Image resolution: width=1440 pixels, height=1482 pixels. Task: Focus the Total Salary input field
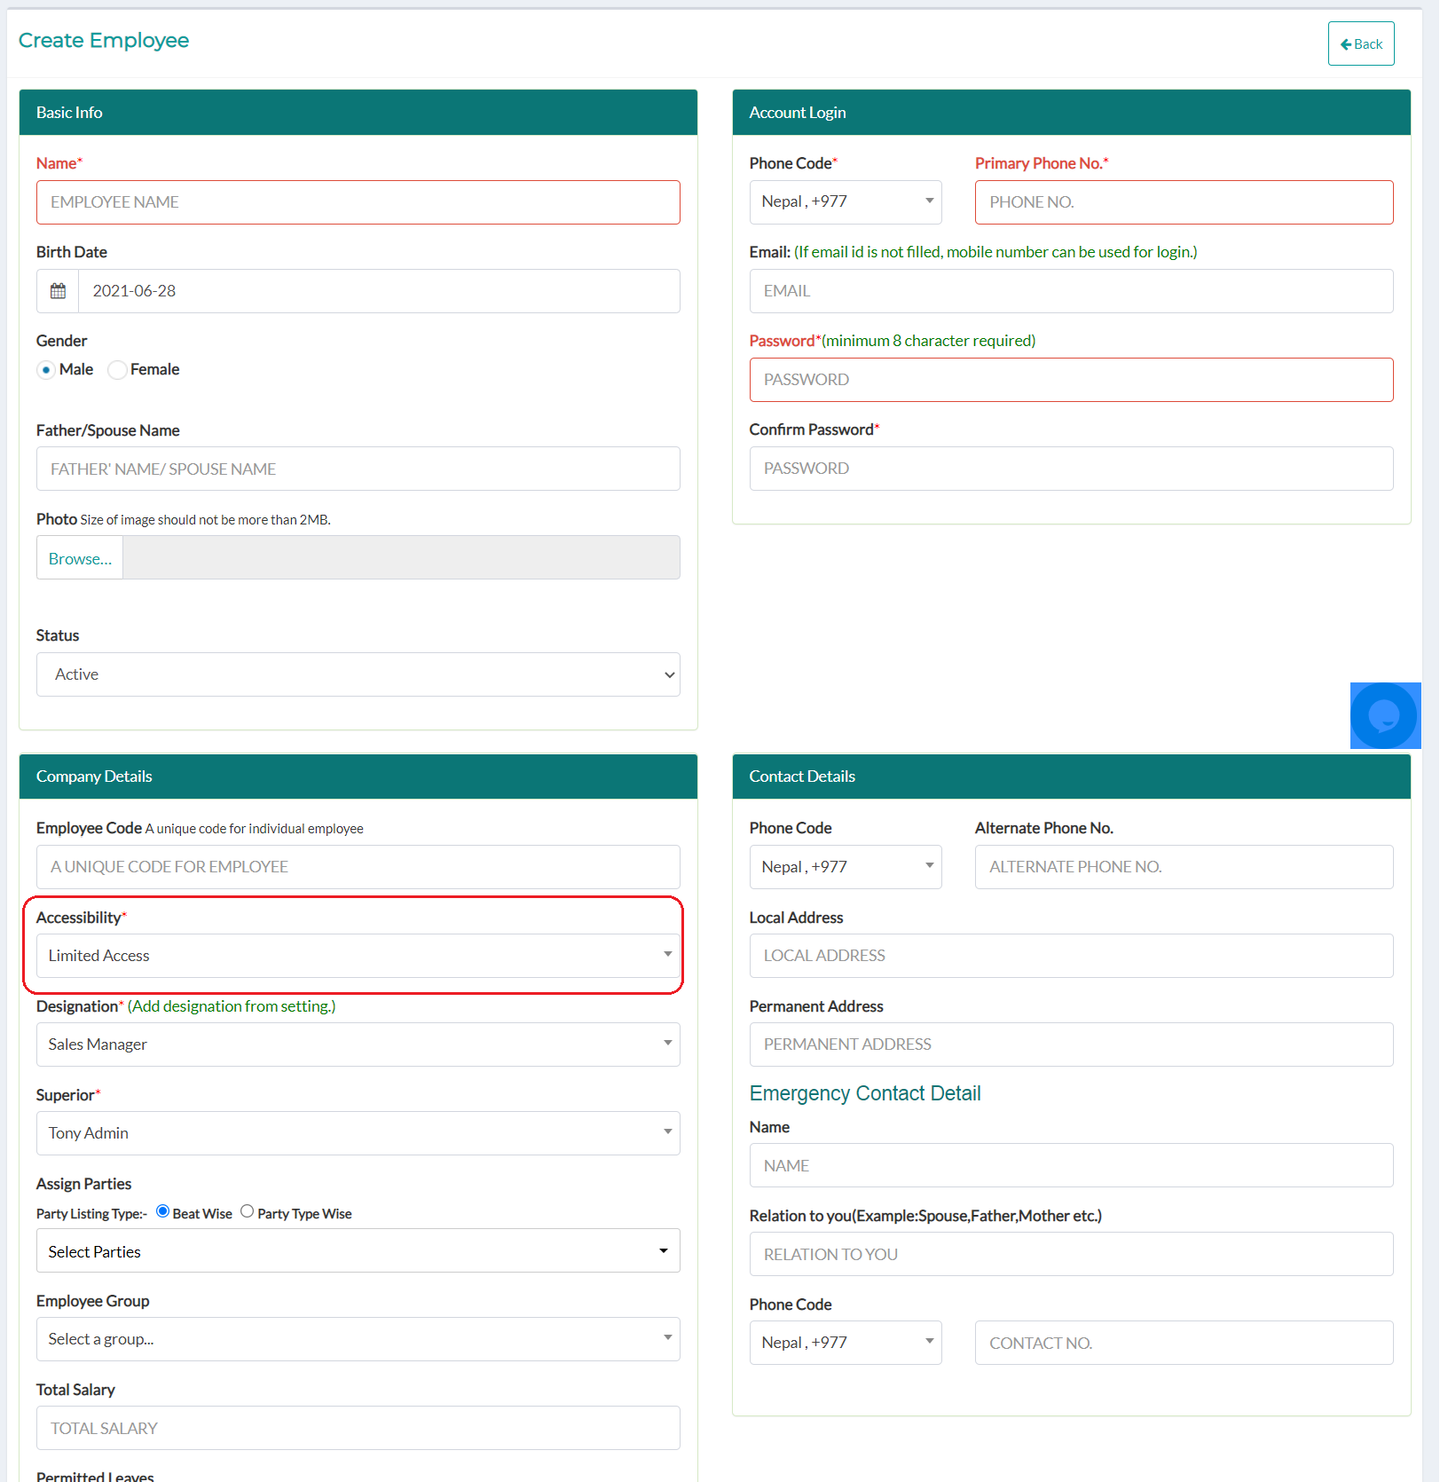(x=358, y=1428)
